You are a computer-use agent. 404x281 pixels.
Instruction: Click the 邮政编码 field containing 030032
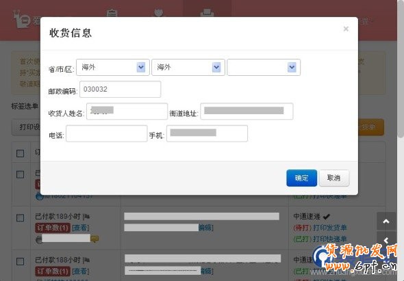pyautogui.click(x=120, y=90)
